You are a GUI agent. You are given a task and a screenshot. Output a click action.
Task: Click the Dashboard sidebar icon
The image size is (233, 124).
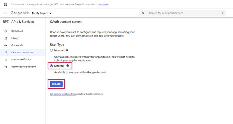pos(6,31)
